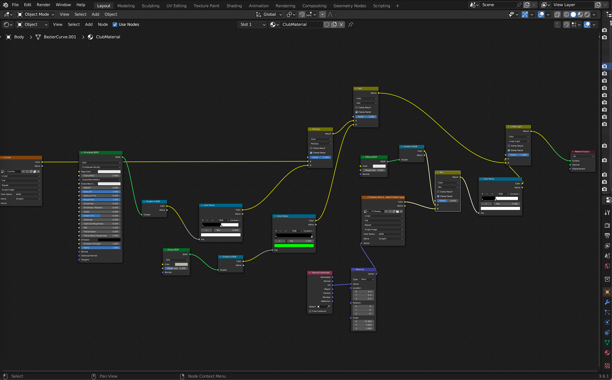
Task: Open the File menu
Action: [x=15, y=5]
